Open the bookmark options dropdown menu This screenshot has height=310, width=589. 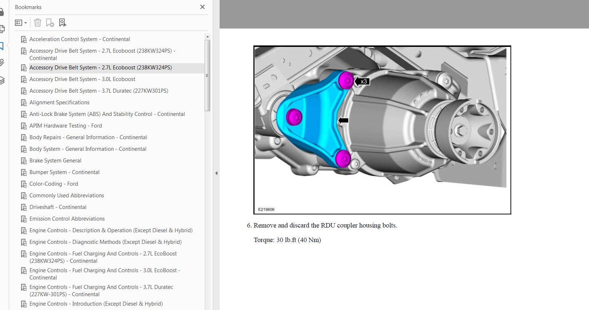[21, 23]
